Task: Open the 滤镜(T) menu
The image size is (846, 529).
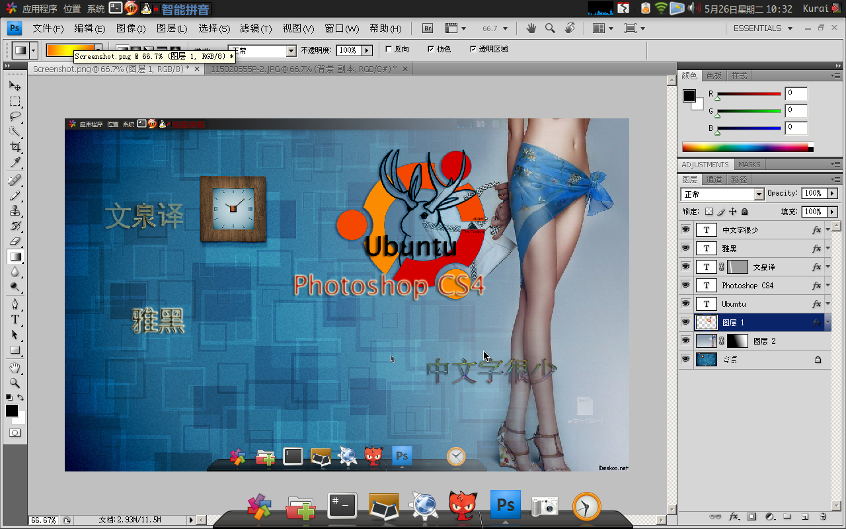Action: click(x=256, y=28)
